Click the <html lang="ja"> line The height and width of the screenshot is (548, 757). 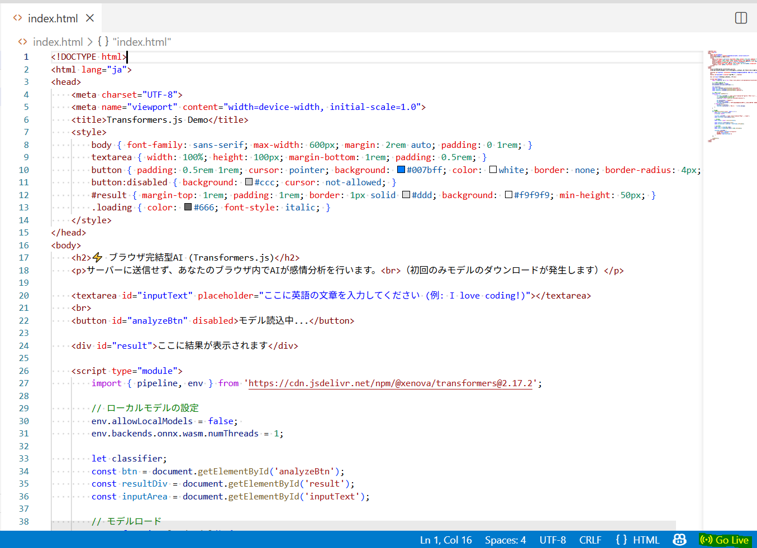tap(92, 69)
